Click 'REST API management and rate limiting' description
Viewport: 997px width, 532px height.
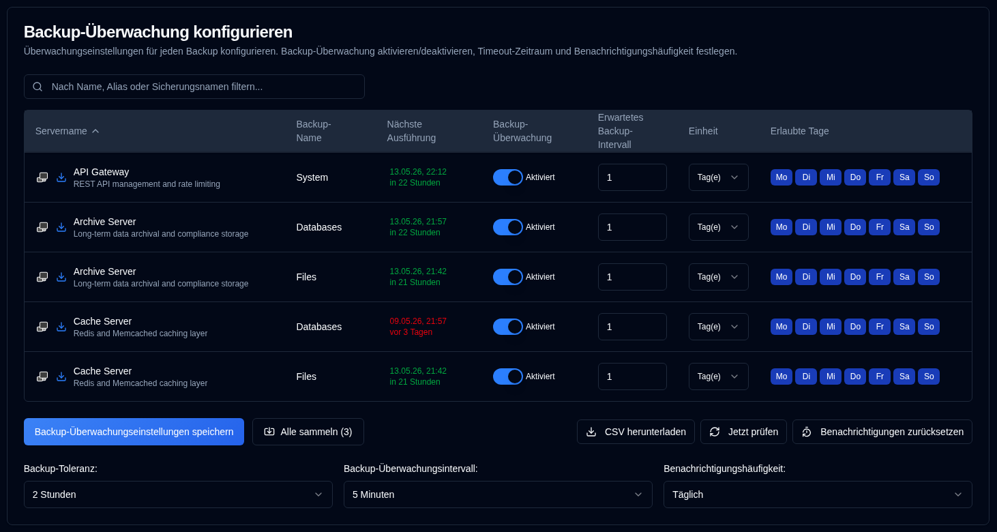coord(147,184)
